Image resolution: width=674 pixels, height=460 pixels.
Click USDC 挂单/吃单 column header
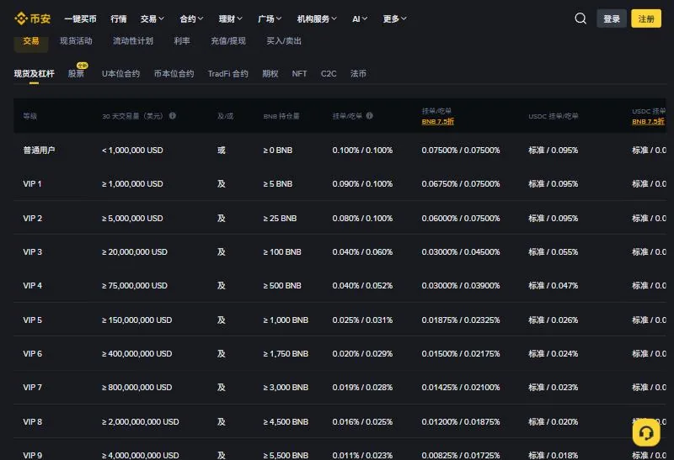tap(554, 116)
